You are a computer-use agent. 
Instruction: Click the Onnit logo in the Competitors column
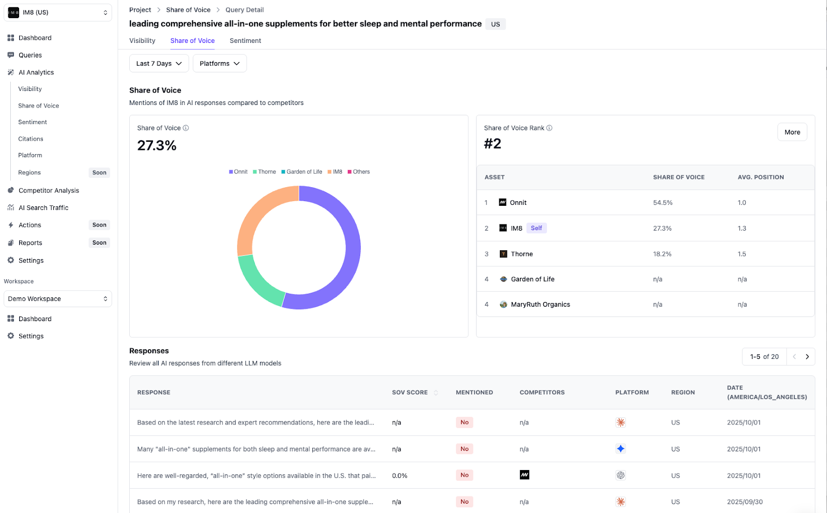pyautogui.click(x=524, y=475)
